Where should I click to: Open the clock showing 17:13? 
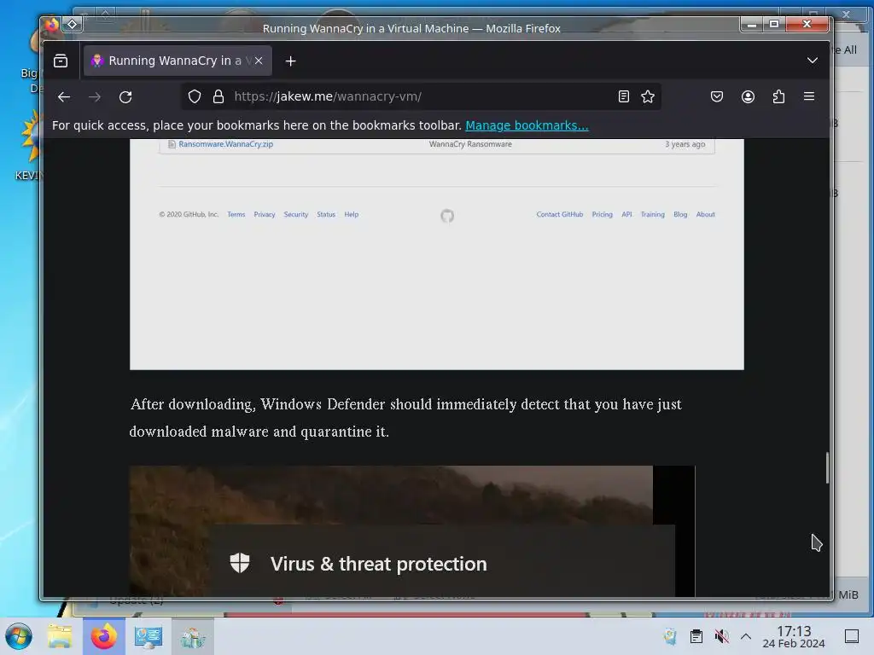point(794,636)
